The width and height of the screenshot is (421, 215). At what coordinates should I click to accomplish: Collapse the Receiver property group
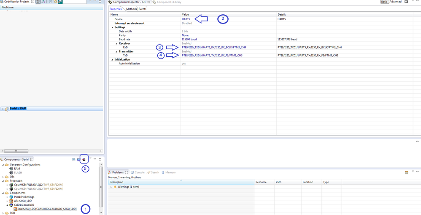116,43
